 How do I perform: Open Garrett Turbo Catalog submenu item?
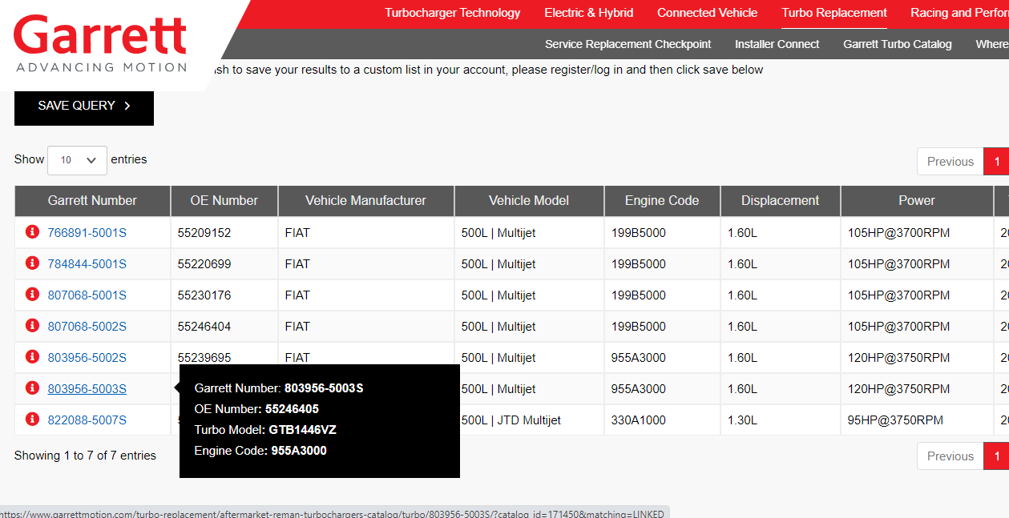pos(898,44)
